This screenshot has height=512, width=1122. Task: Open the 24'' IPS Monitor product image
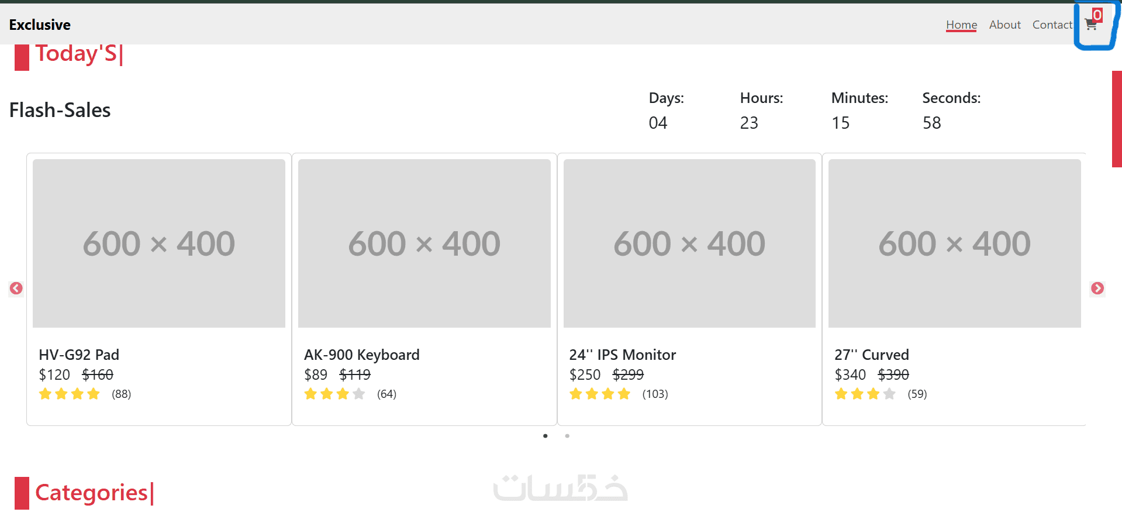pyautogui.click(x=689, y=243)
